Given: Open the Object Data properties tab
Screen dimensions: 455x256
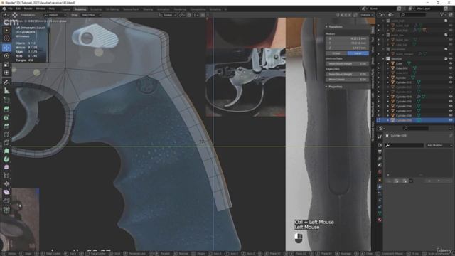Looking at the screenshot, I should pos(380,213).
